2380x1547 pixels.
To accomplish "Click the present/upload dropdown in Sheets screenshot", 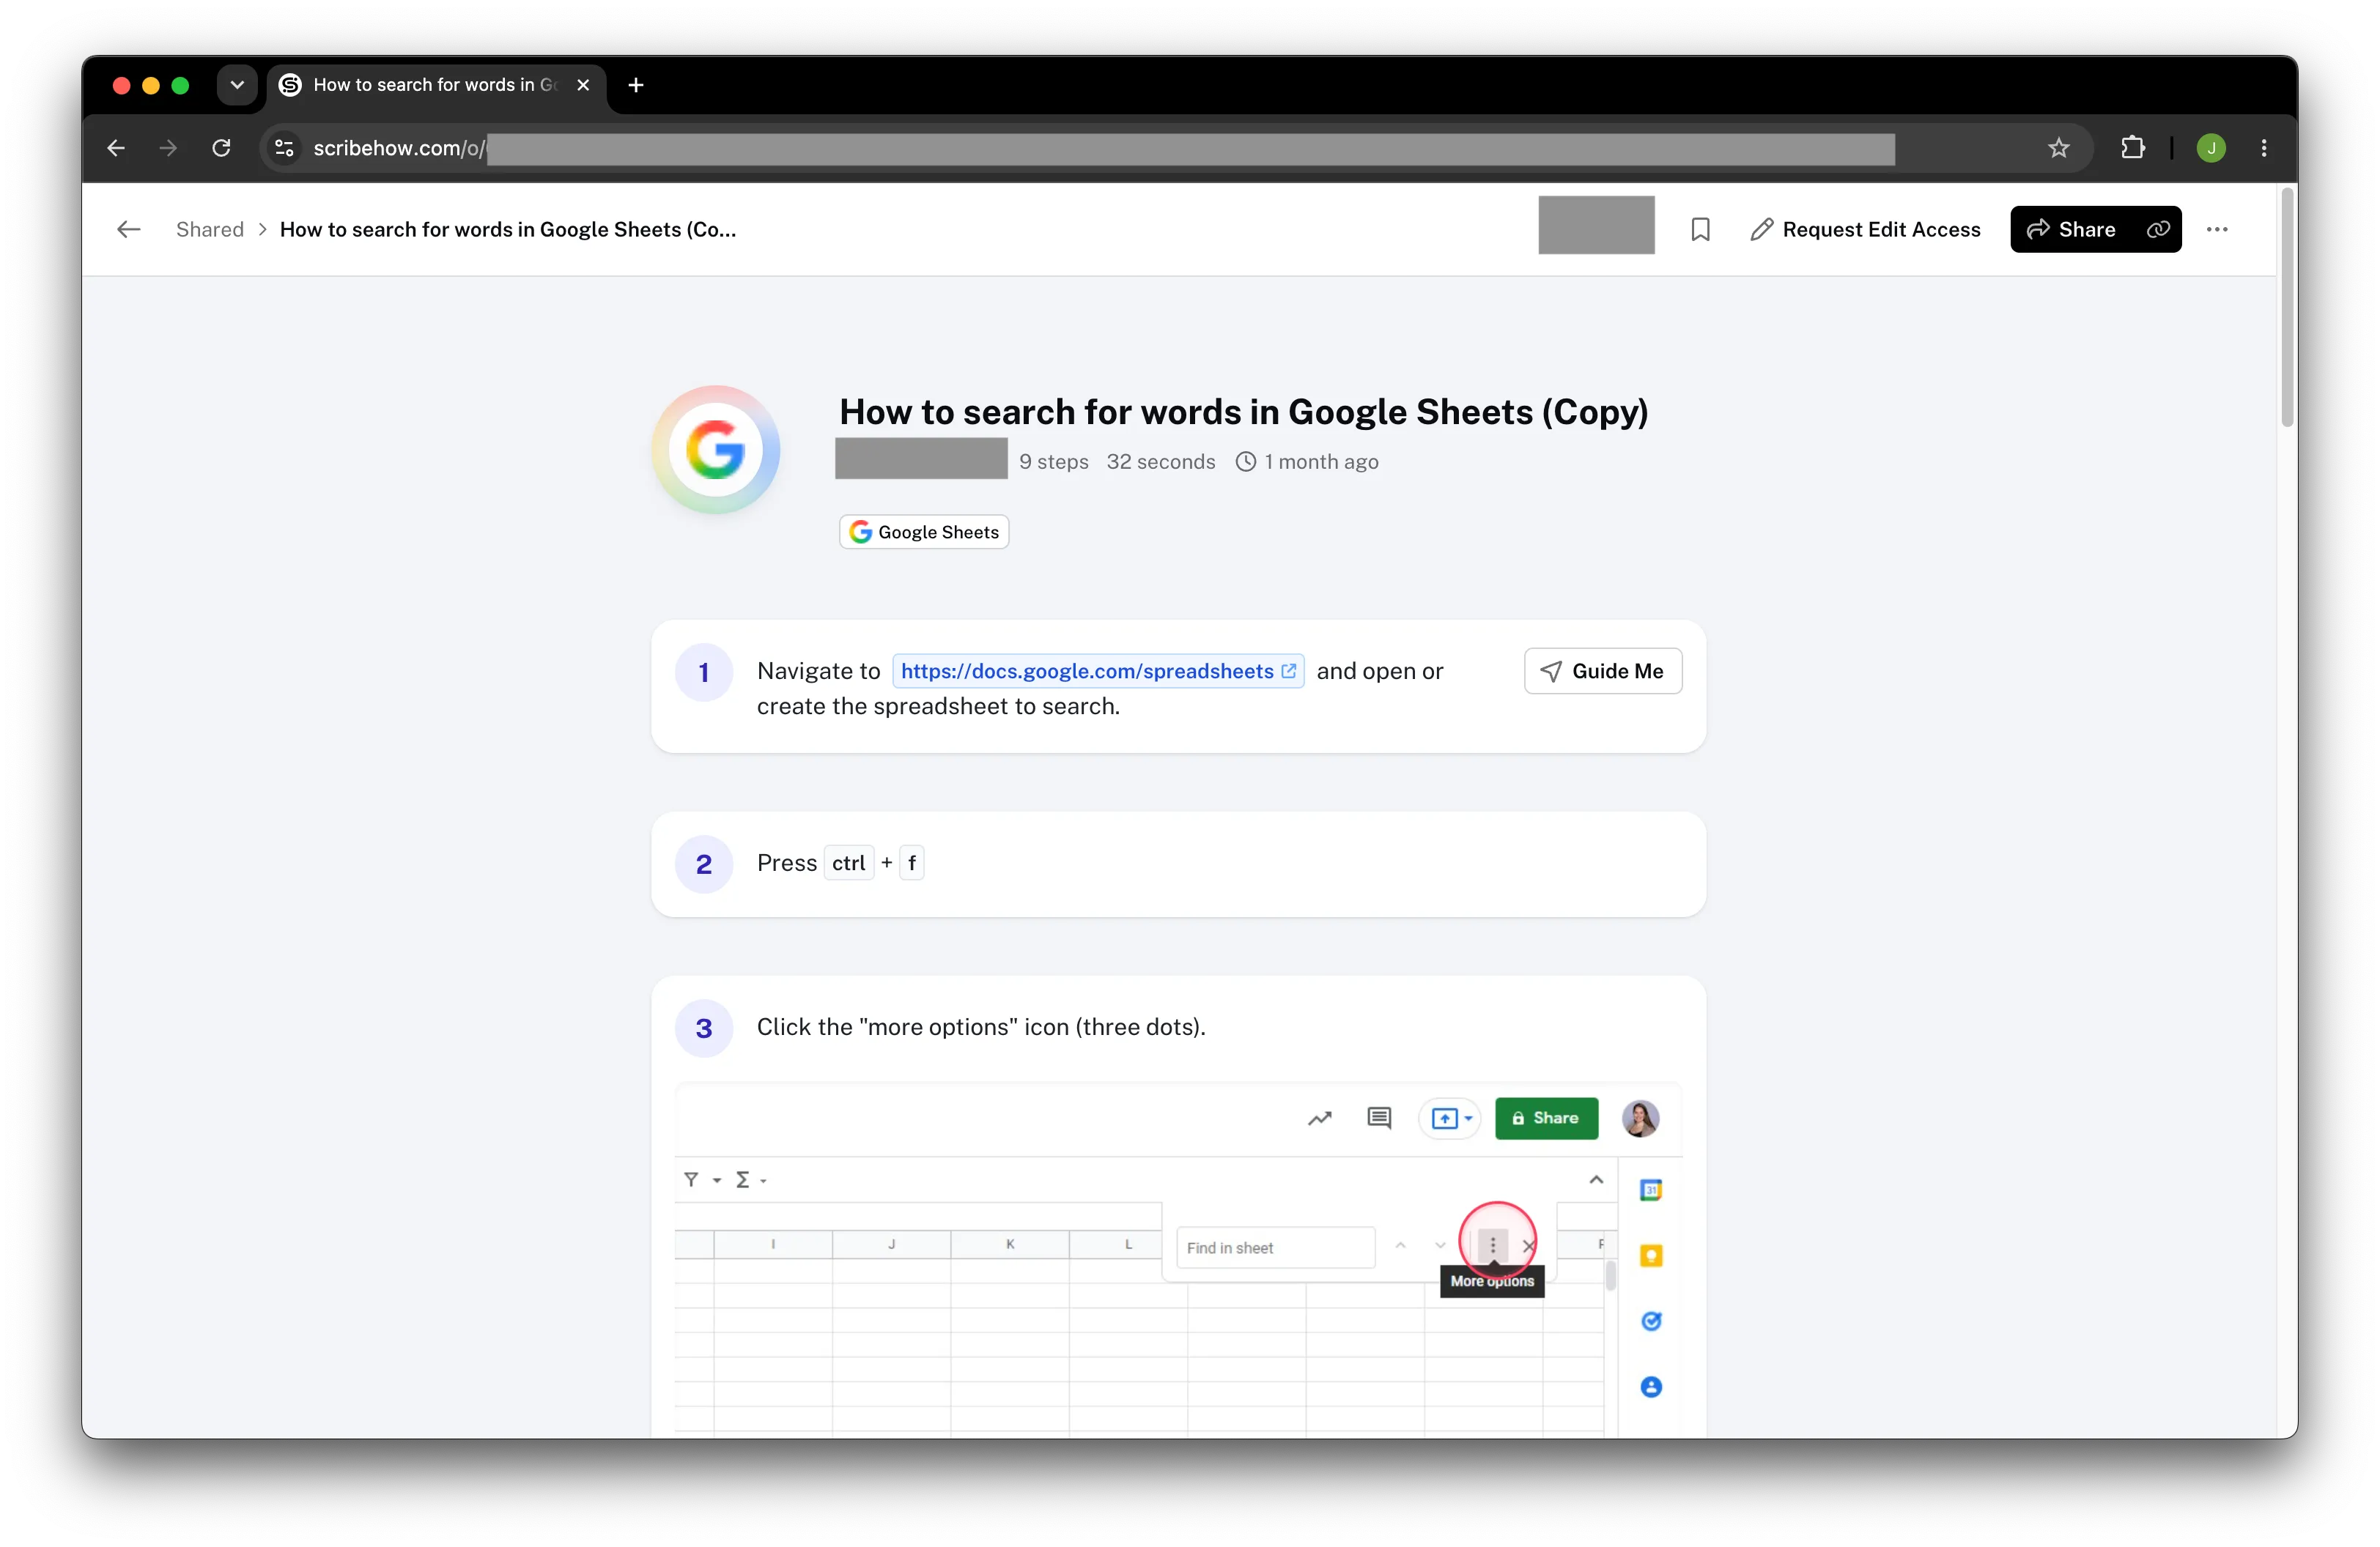I will coord(1450,1118).
